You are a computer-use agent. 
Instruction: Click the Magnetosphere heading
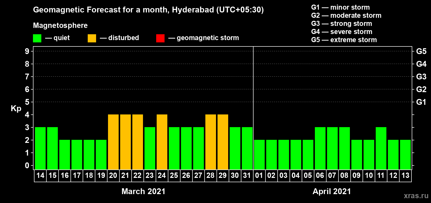click(60, 26)
